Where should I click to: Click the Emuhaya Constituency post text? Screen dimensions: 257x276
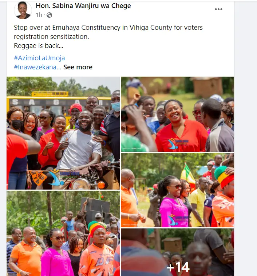pyautogui.click(x=108, y=32)
